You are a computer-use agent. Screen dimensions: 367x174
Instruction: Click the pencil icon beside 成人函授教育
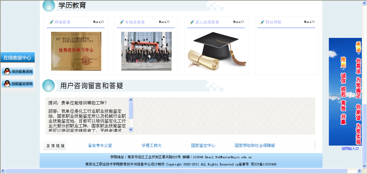point(192,22)
